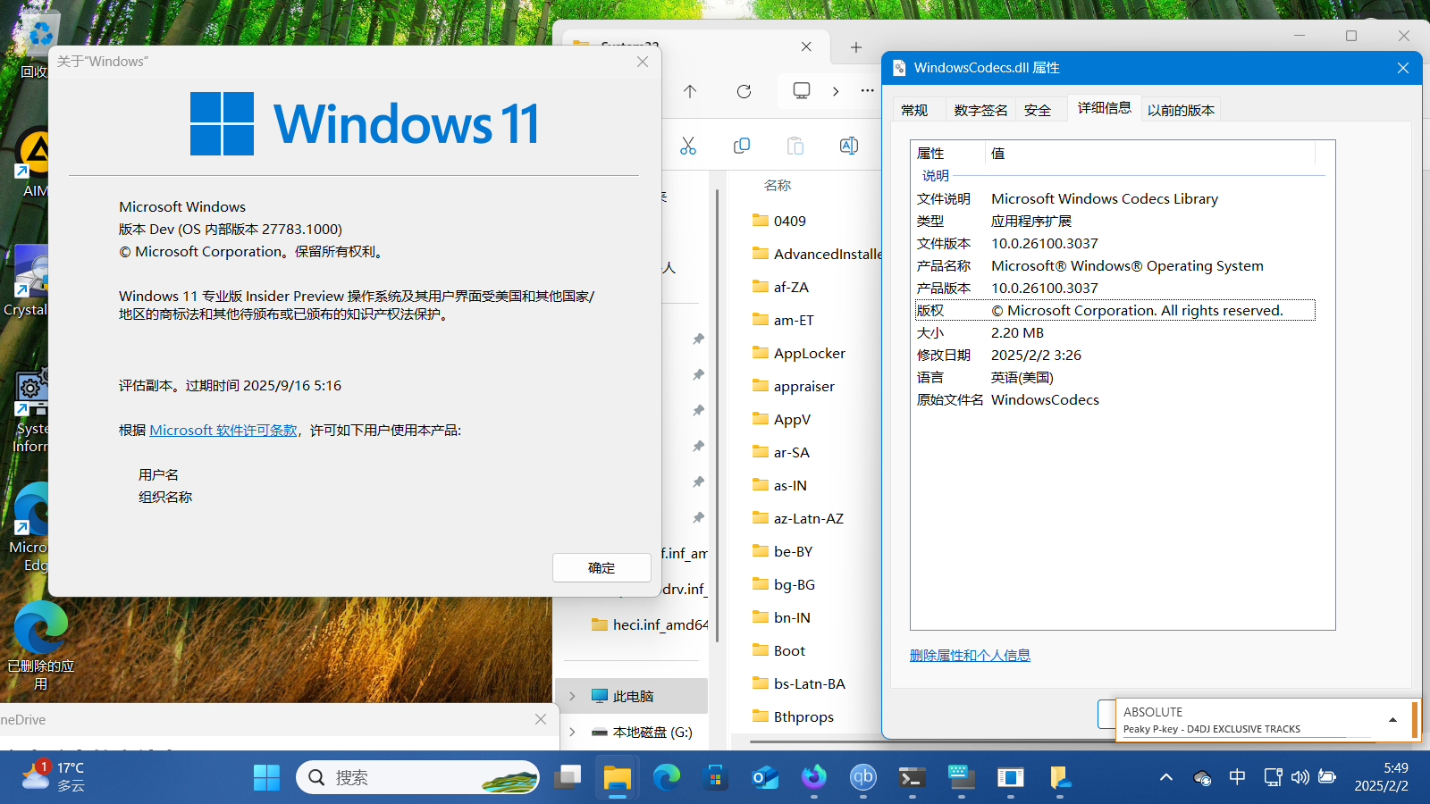Viewport: 1430px width, 804px height.
Task: Open Task View from the taskbar
Action: 568,777
